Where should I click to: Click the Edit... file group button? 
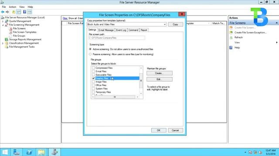160,79
